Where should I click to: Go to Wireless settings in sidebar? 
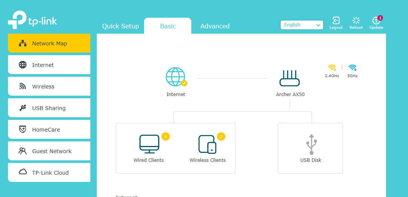49,87
